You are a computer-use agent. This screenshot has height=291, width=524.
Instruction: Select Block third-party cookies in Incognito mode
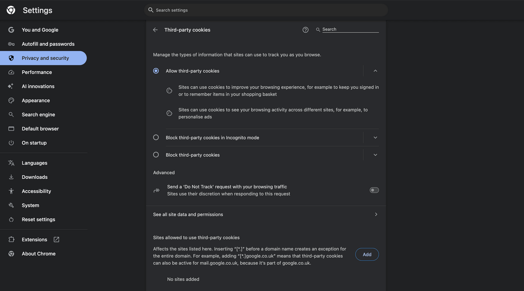pyautogui.click(x=156, y=137)
